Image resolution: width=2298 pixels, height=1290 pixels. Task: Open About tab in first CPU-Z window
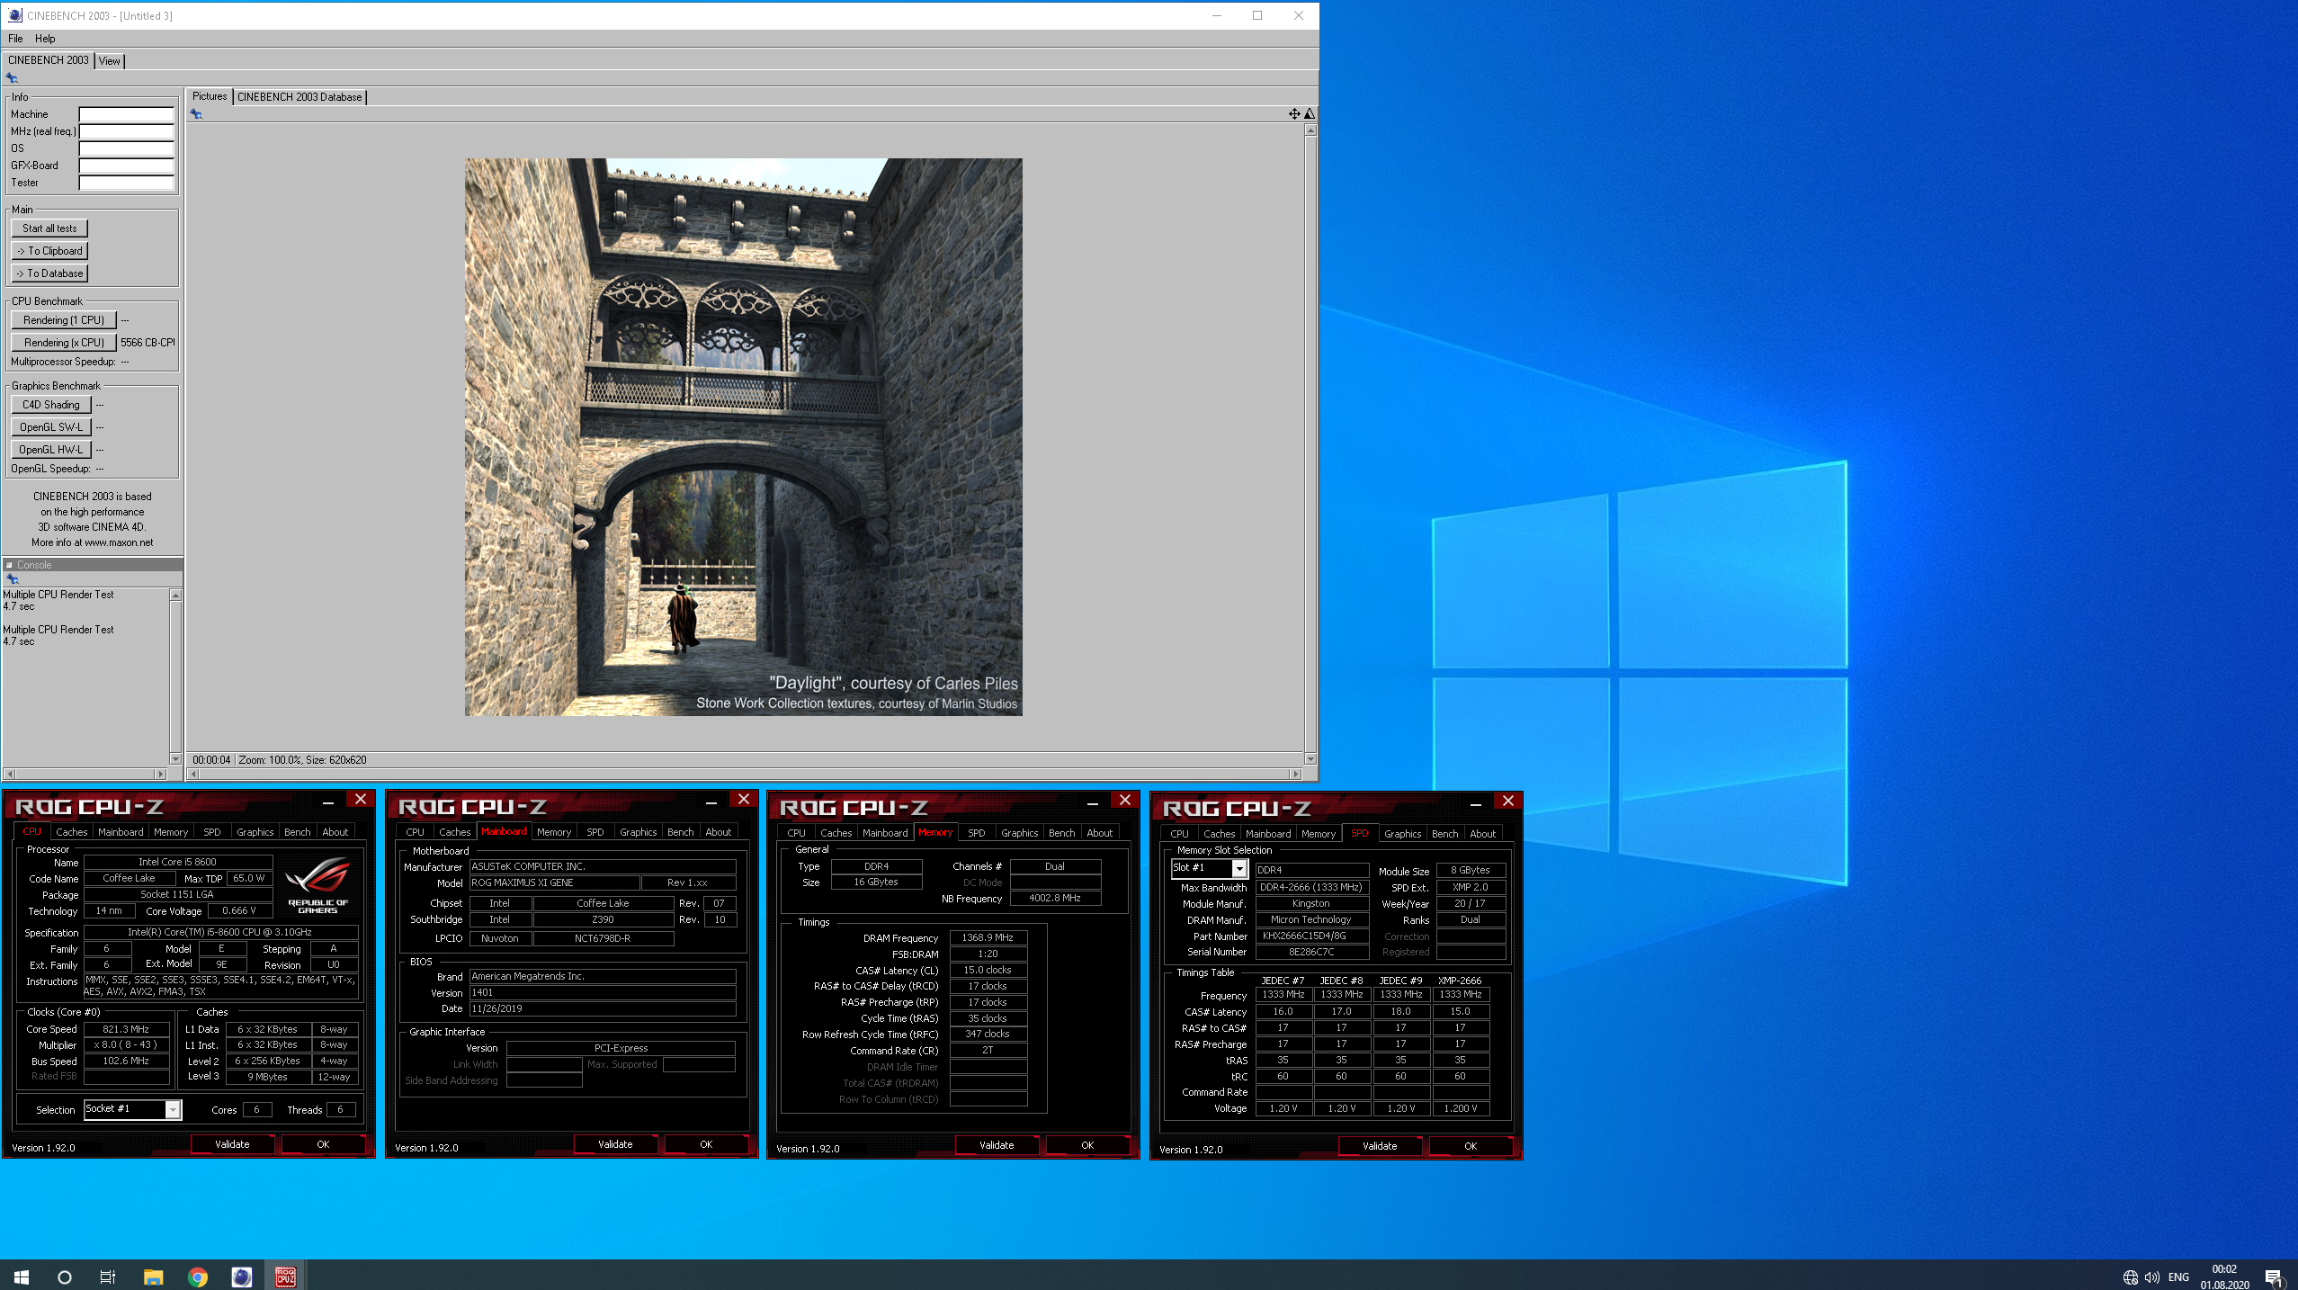(335, 832)
